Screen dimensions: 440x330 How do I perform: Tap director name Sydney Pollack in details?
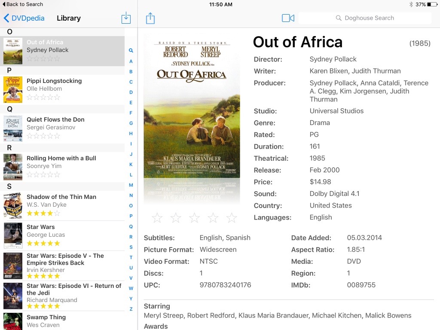333,59
